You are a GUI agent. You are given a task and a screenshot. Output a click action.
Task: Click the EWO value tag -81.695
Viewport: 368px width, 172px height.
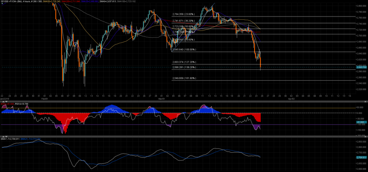click(x=361, y=122)
